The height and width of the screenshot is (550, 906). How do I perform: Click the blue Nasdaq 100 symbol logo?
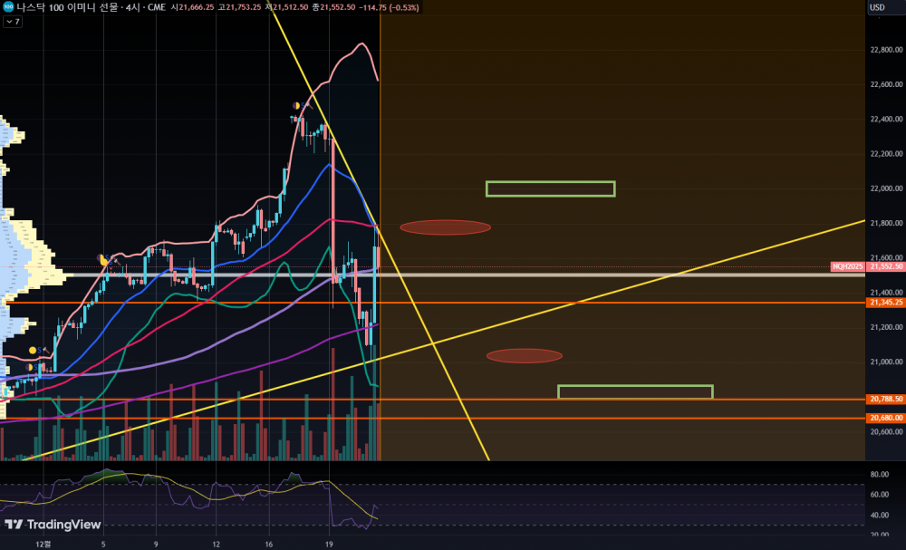[x=8, y=7]
